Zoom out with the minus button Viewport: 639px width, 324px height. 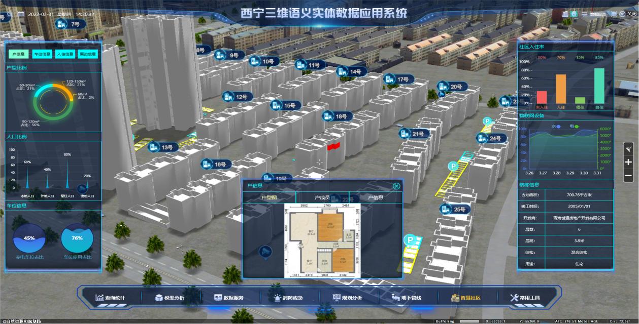tap(628, 176)
